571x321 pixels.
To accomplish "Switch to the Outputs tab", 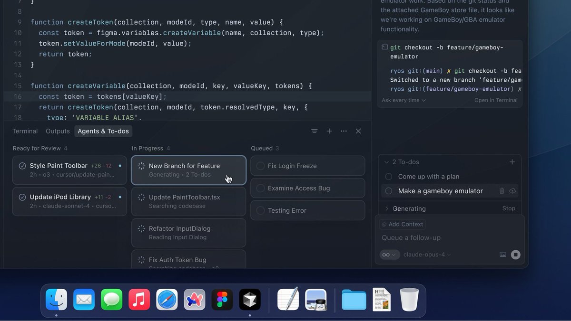I will (x=58, y=131).
